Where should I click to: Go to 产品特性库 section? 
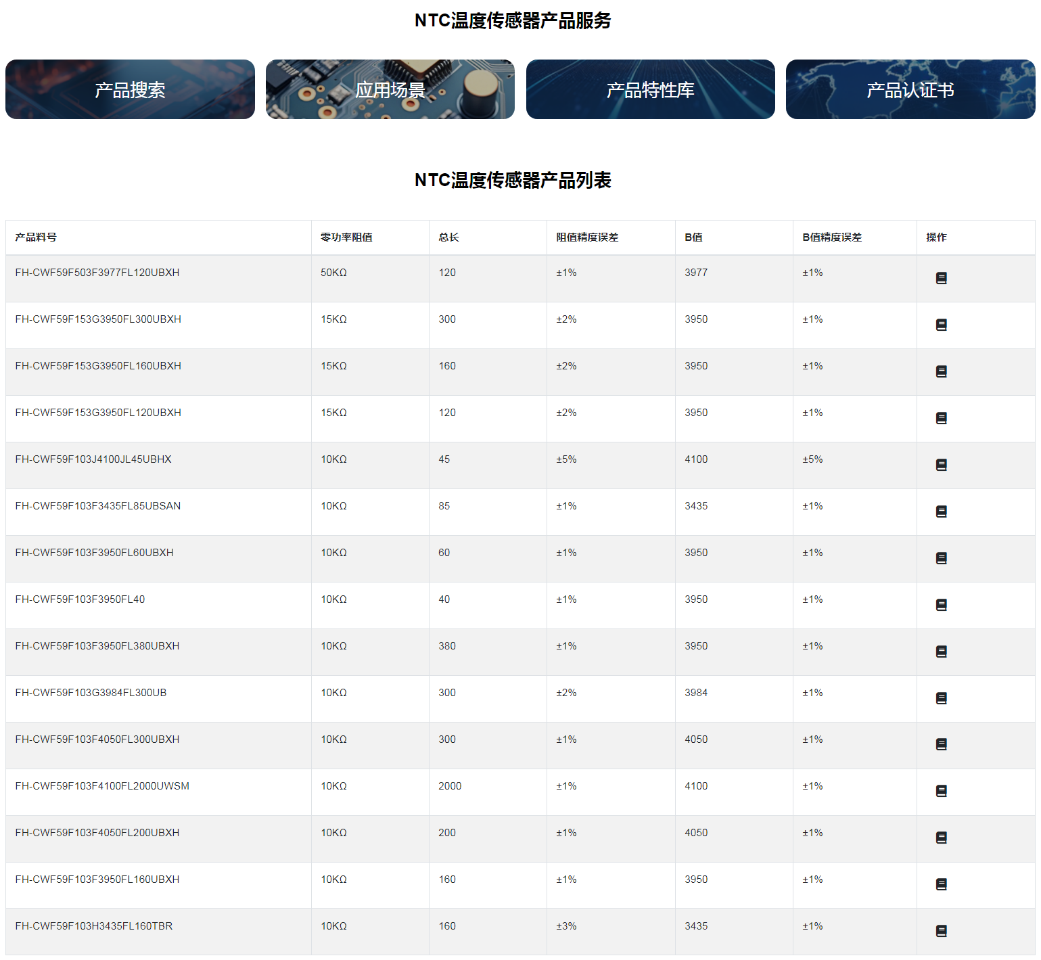click(650, 89)
